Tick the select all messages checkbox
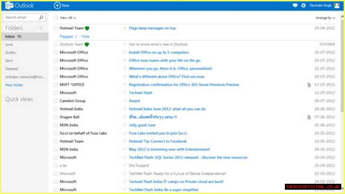Screen dimensions: 345x194 [x=56, y=18]
